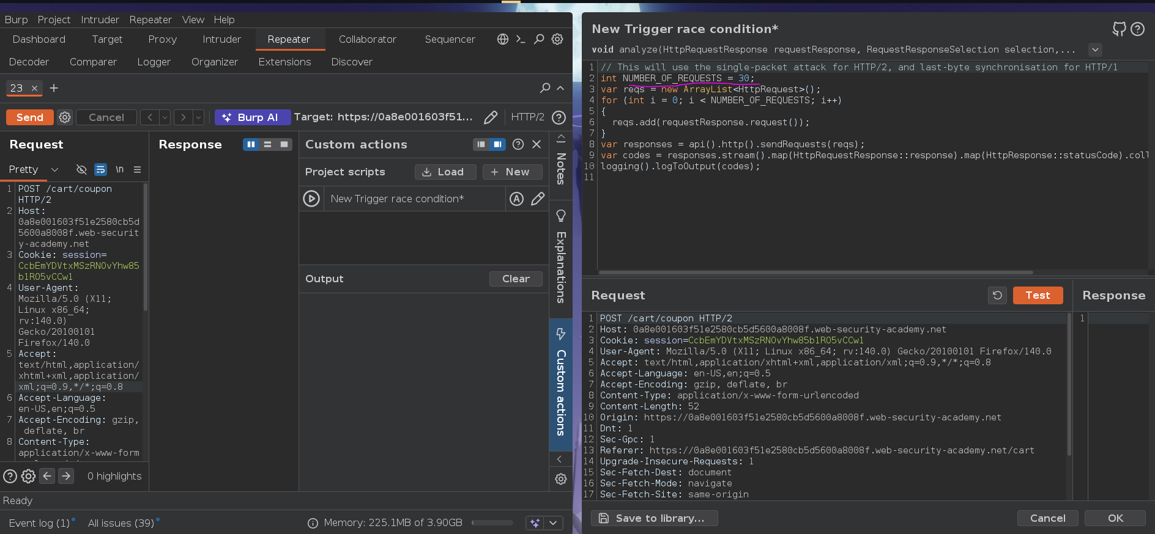Run the New Trigger race condition script
This screenshot has height=534, width=1155.
[311, 199]
